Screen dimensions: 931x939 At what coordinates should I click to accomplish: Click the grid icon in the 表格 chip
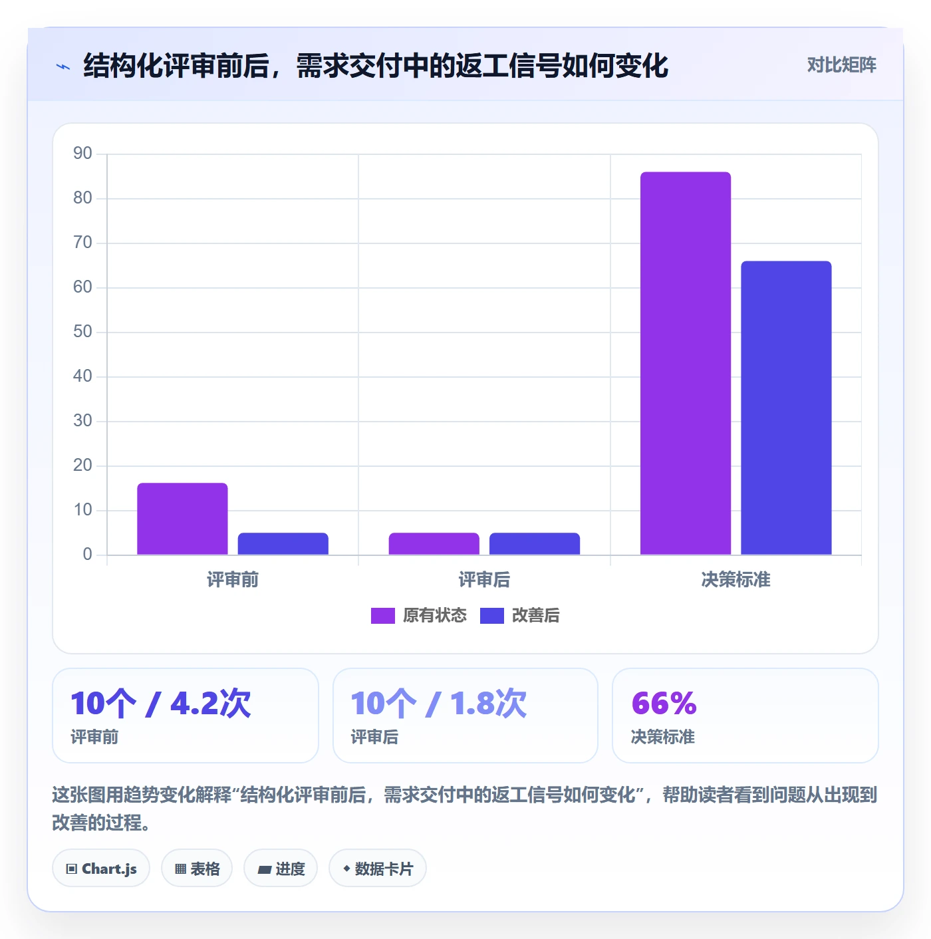180,869
